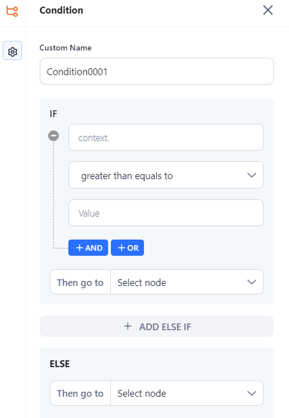Image resolution: width=289 pixels, height=418 pixels.
Task: Click the chevron of the operator dropdown
Action: (x=252, y=175)
